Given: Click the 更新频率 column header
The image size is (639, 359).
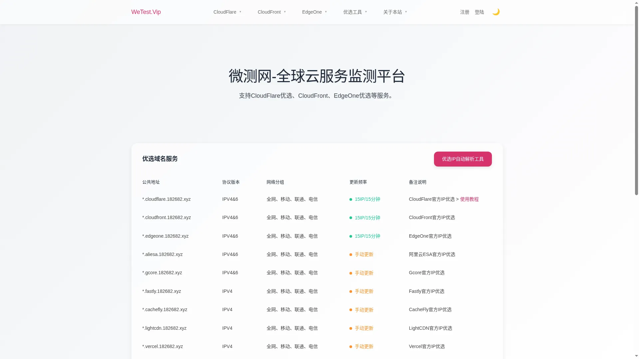Looking at the screenshot, I should (x=358, y=182).
